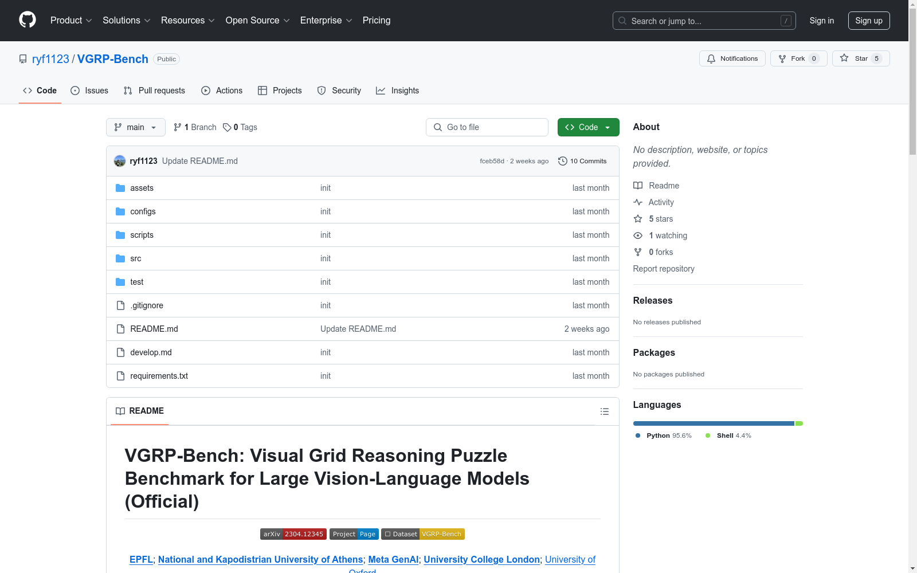The height and width of the screenshot is (573, 917).
Task: Click the Search or jump to field
Action: click(704, 21)
